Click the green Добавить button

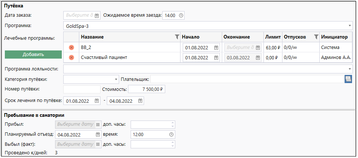[x=33, y=55]
